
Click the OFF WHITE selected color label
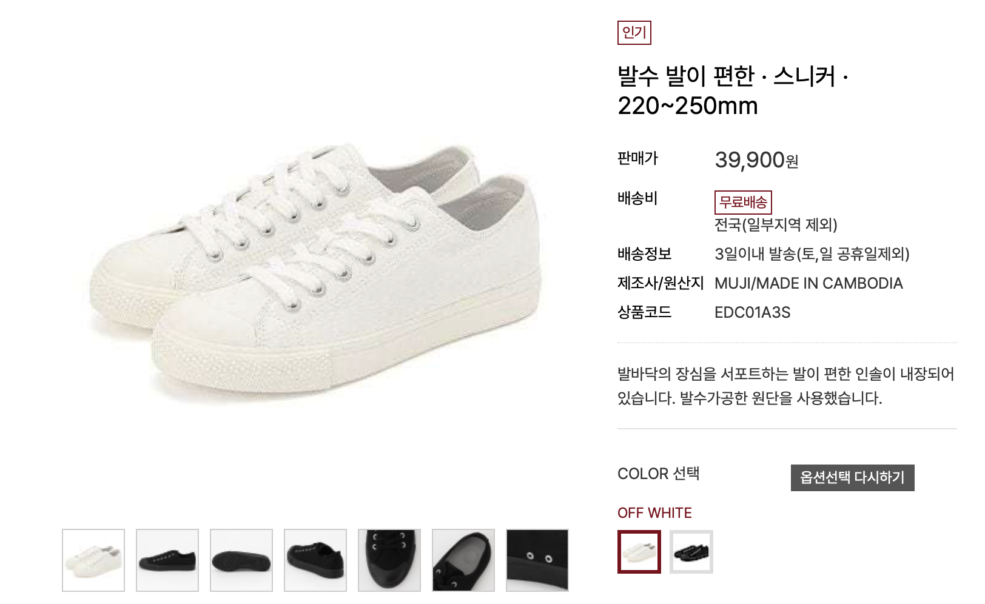tap(654, 513)
